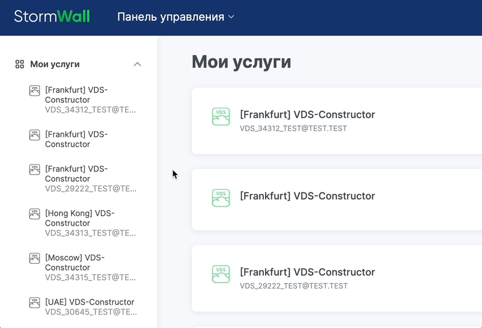Click the StormWall logo
Image resolution: width=482 pixels, height=328 pixels.
coord(52,16)
